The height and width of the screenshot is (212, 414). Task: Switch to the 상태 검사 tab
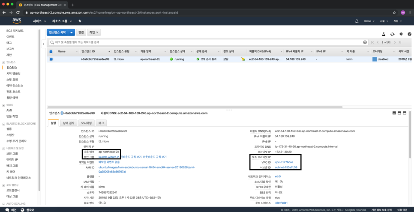[x=69, y=123]
